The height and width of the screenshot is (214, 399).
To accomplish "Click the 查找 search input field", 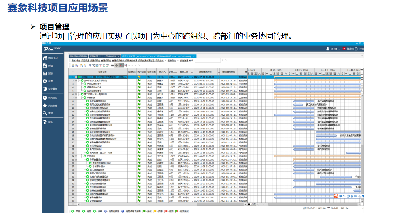I will coord(208,61).
